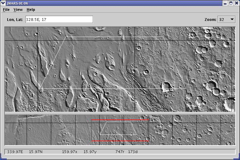Screen dimensions: 240x160
Task: Click the status bar latitude 15.97N
Action: pyautogui.click(x=36, y=152)
